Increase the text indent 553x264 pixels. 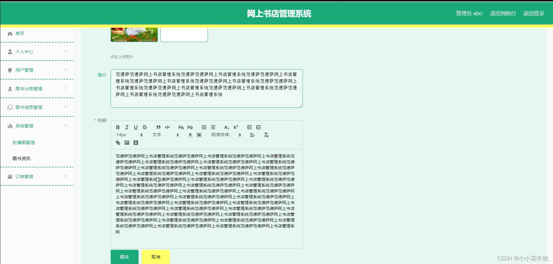click(258, 127)
